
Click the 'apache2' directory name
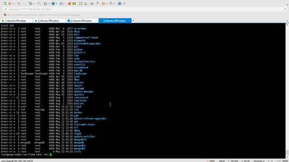[x=79, y=94]
